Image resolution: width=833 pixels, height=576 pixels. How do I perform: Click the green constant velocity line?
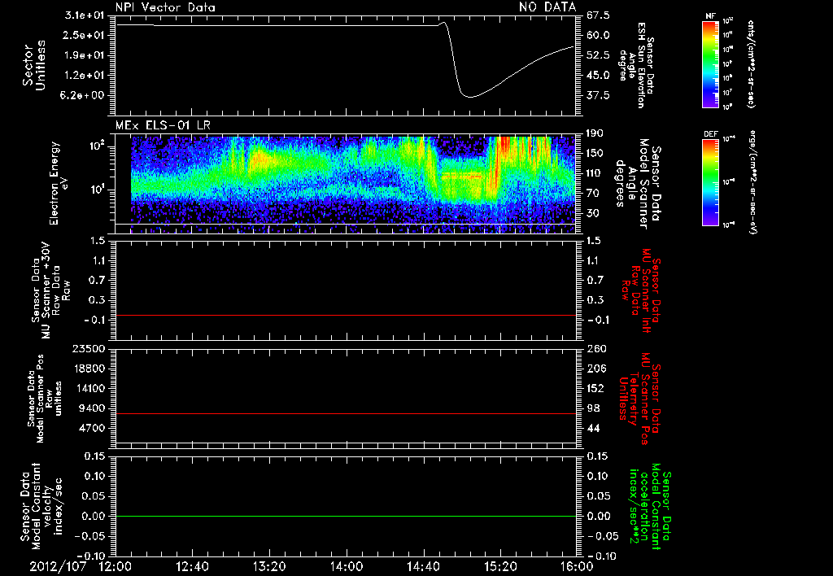coord(346,516)
